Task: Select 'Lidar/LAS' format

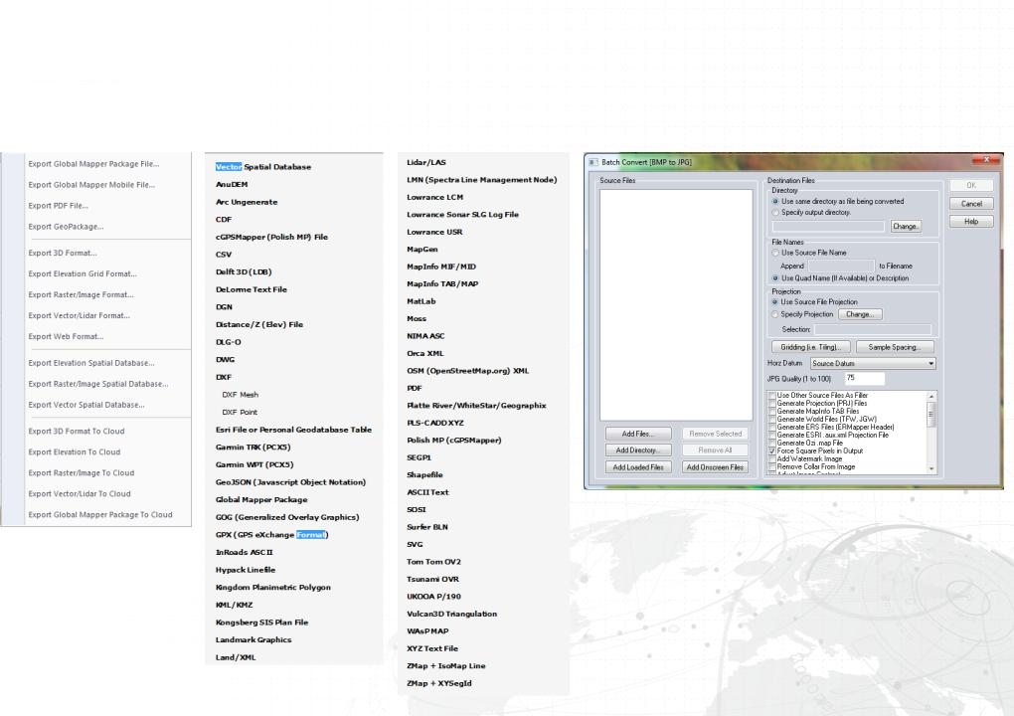Action: point(426,163)
